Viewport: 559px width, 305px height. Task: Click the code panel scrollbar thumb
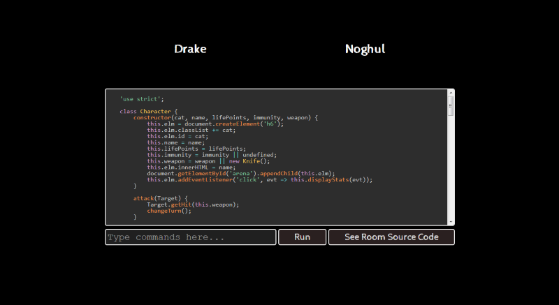coord(451,105)
